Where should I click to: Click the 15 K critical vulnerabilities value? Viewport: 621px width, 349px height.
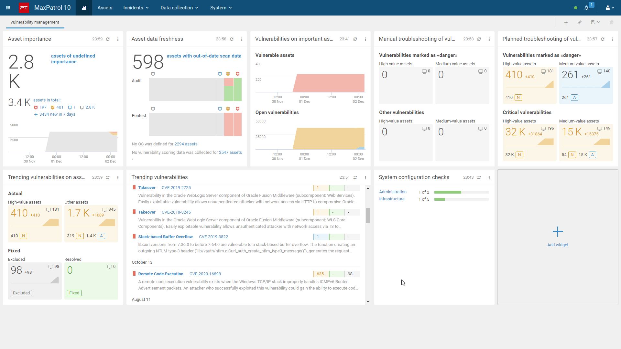point(572,132)
